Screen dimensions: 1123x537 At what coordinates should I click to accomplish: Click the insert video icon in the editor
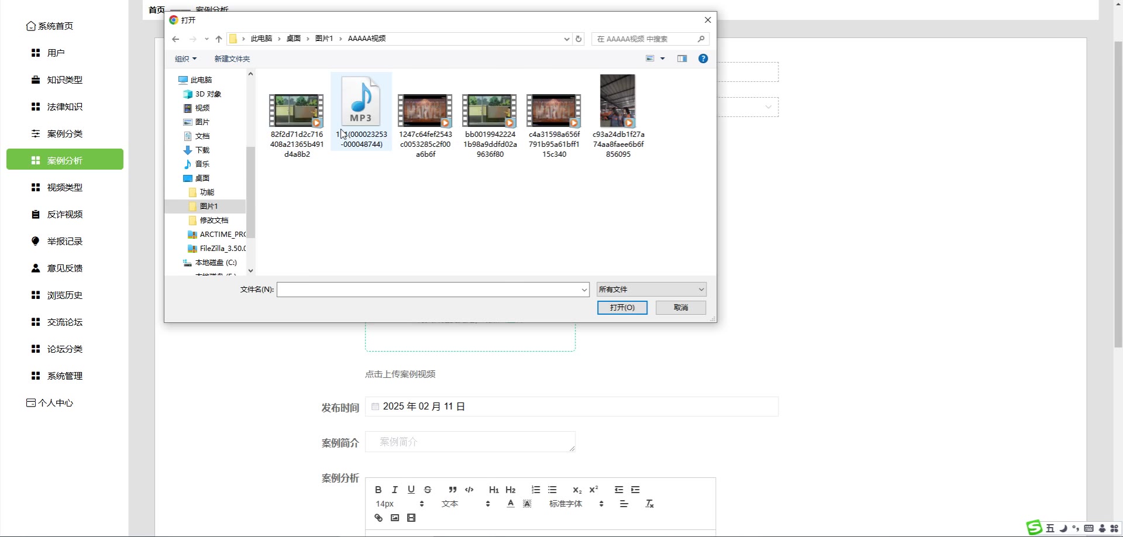(x=411, y=518)
